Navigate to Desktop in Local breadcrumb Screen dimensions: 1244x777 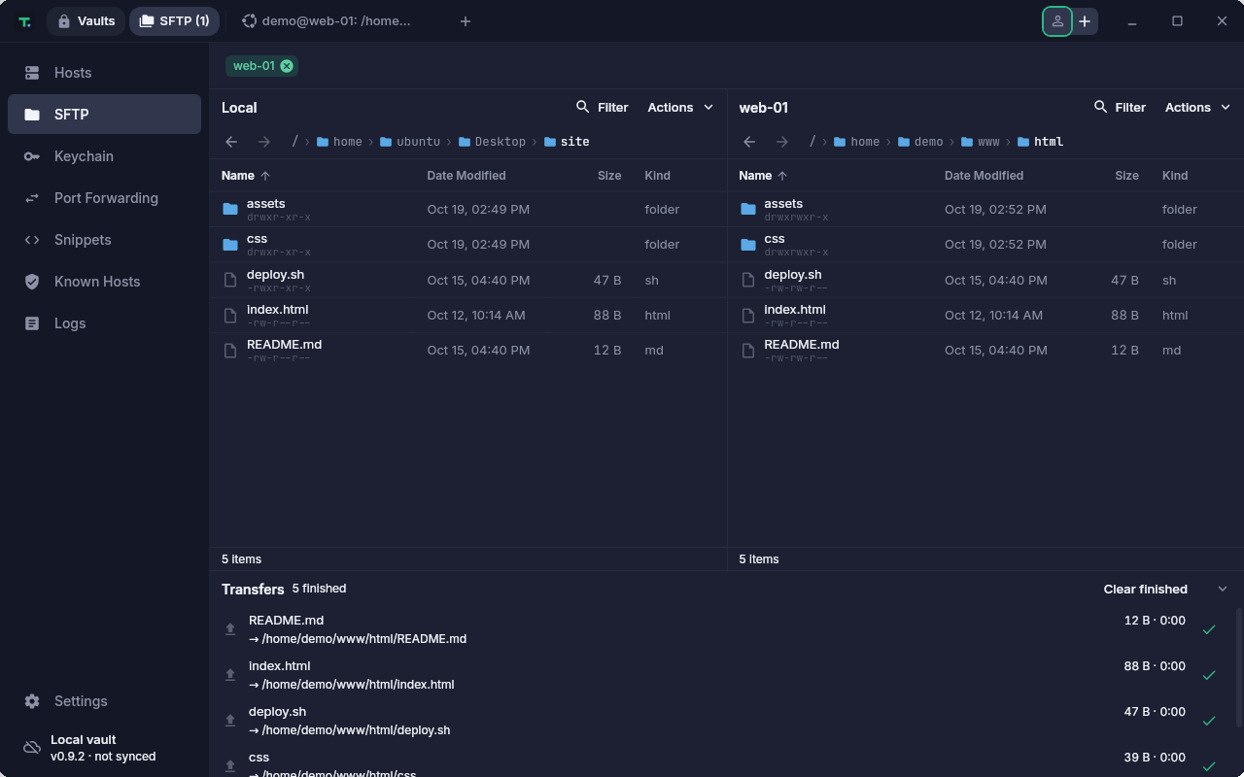click(492, 142)
